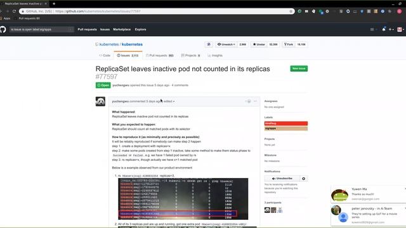Click the panda avatar beside the first comment
This screenshot has width=406, height=228.
[100, 101]
